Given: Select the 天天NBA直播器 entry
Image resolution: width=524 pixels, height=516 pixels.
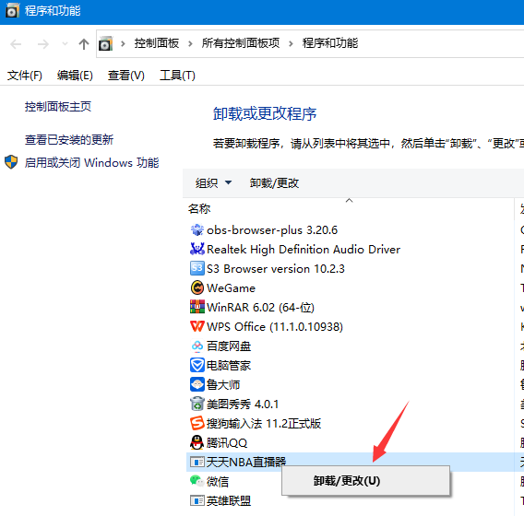Looking at the screenshot, I should (246, 462).
